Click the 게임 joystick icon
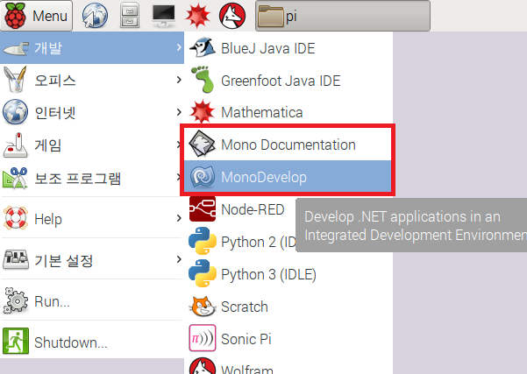The height and width of the screenshot is (374, 527). tap(16, 145)
